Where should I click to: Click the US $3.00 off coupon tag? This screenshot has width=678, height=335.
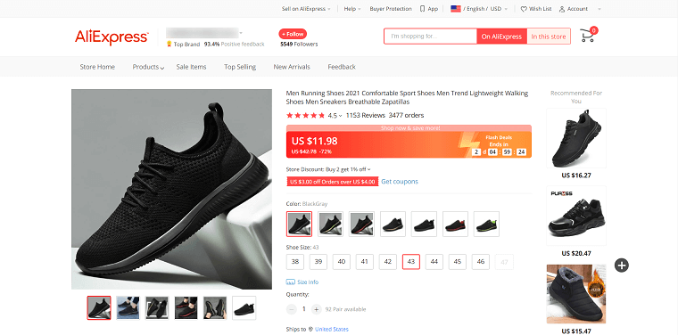pyautogui.click(x=332, y=182)
